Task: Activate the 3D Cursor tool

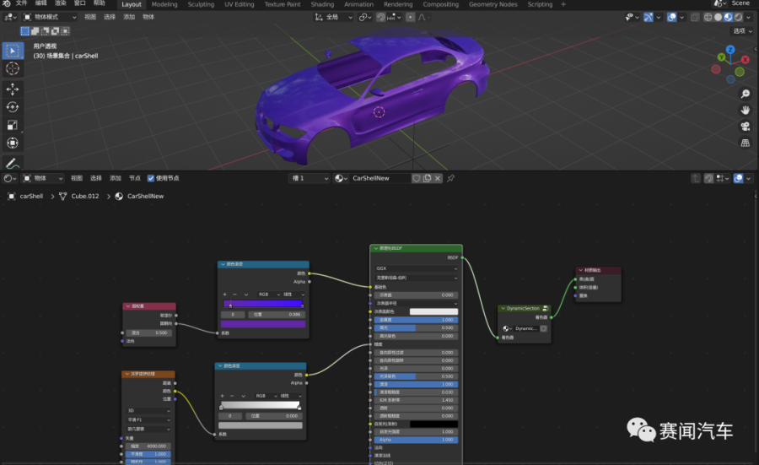Action: click(13, 68)
